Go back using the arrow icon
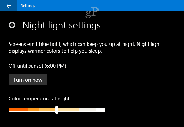Viewport: 184px width, 127px height. tap(9, 5)
